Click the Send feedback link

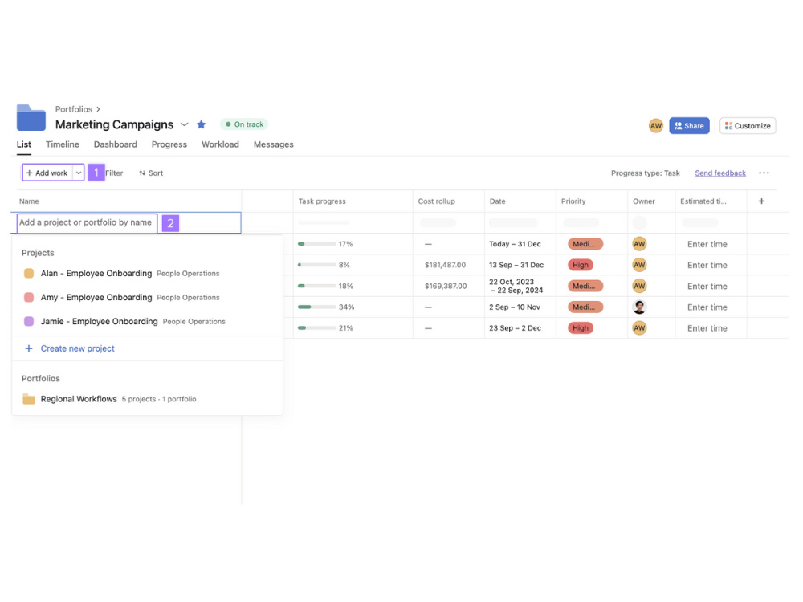click(x=720, y=173)
